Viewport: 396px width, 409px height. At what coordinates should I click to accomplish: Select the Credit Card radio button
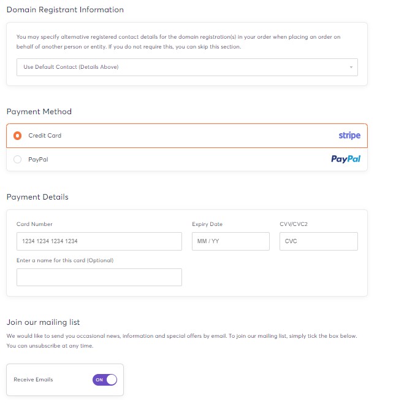[x=17, y=136]
